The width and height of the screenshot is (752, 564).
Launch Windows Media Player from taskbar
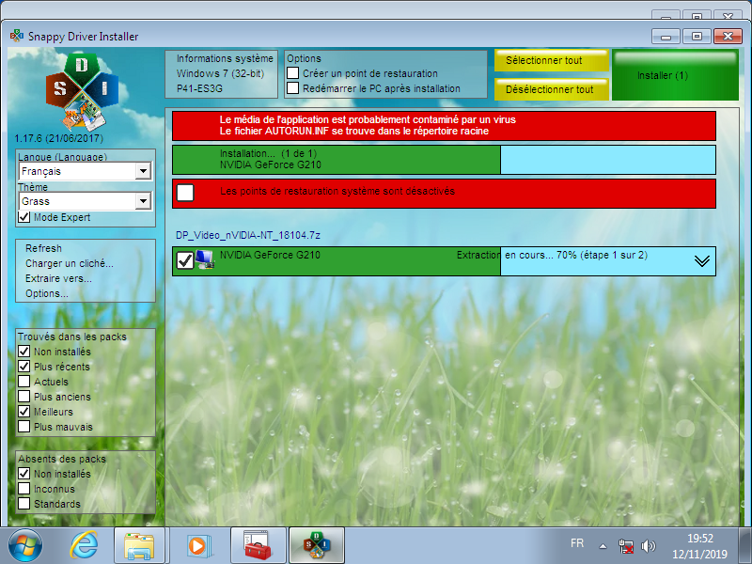196,545
